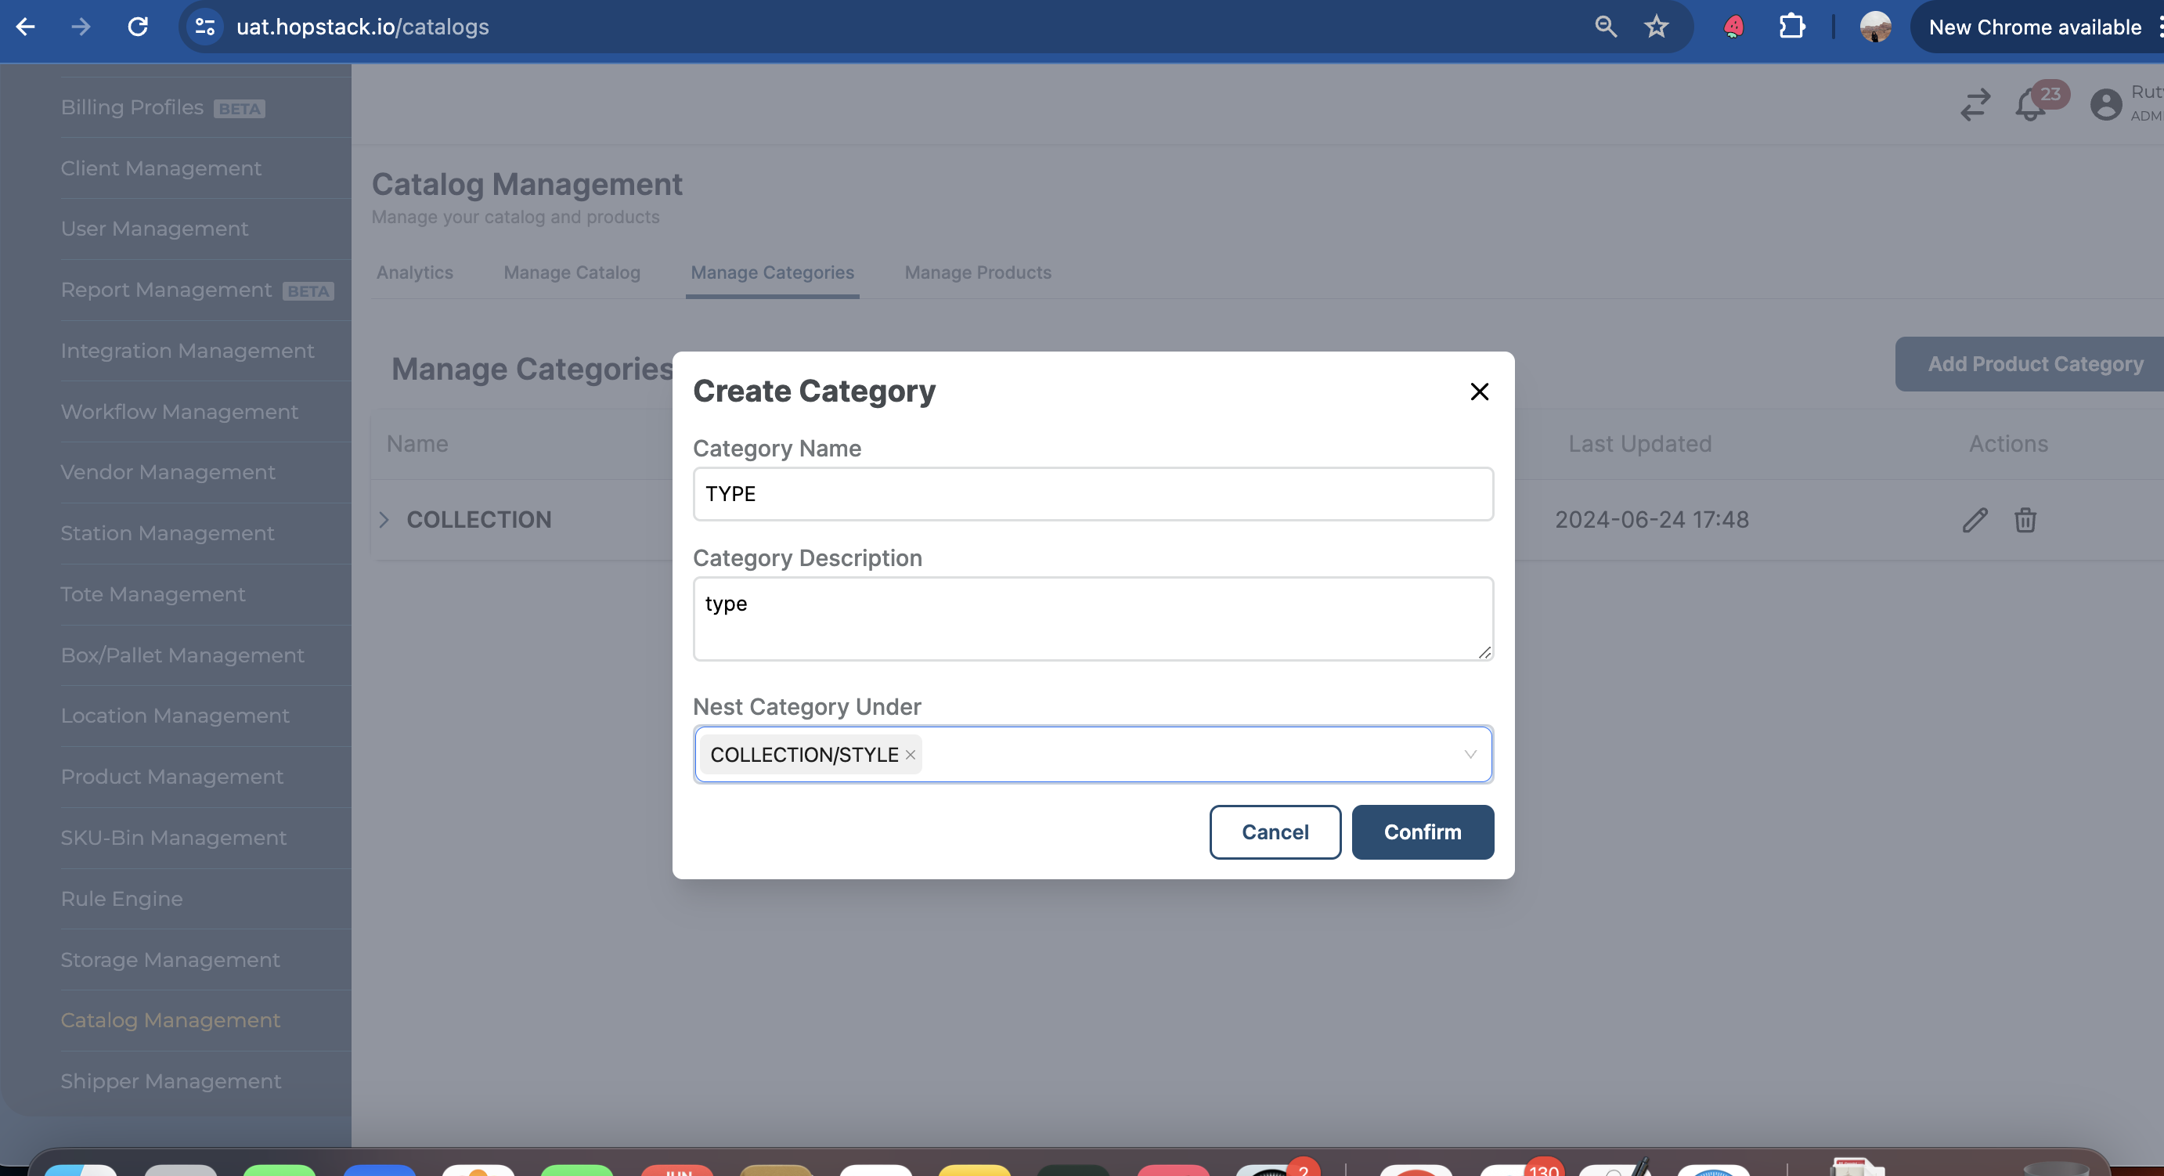Open the user account avatar icon
This screenshot has height=1176, width=2164.
(2105, 106)
